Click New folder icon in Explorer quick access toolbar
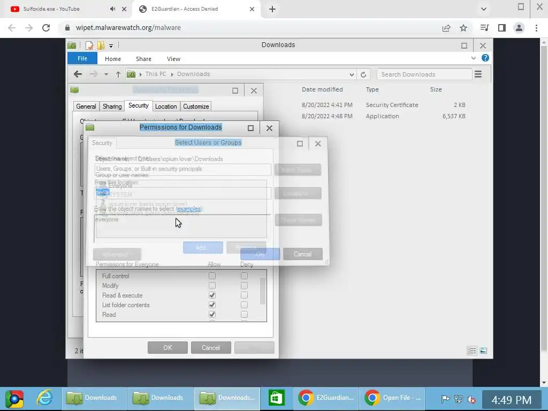The width and height of the screenshot is (548, 411). (x=101, y=45)
